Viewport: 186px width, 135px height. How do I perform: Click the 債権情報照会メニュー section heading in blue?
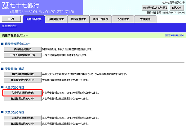pos(18,44)
